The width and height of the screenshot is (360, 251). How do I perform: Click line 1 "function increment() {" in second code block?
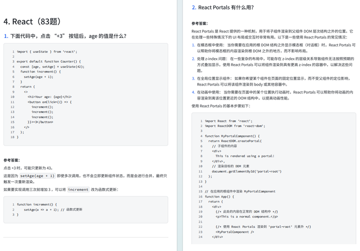(37, 204)
